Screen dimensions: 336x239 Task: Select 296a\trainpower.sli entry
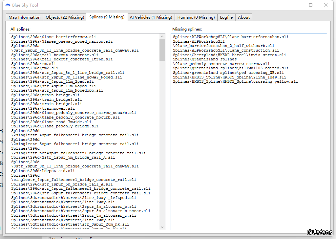pos(43,108)
